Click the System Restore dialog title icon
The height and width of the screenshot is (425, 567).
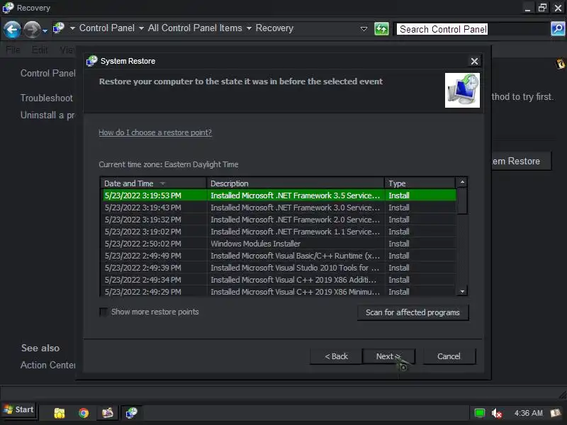click(92, 61)
